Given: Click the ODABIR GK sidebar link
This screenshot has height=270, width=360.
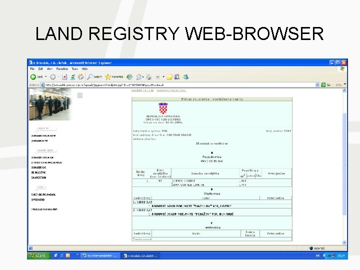Looking at the screenshot, I should (x=38, y=167).
